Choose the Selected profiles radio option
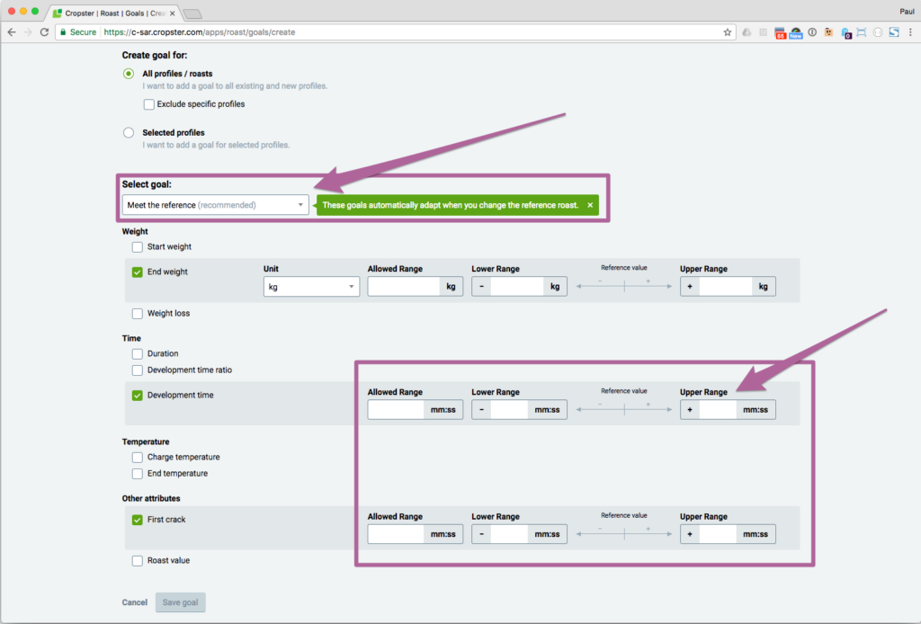Viewport: 921px width, 624px height. pos(129,133)
